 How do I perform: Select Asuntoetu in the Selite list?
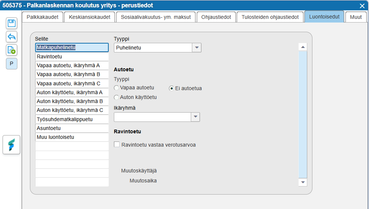coord(72,128)
